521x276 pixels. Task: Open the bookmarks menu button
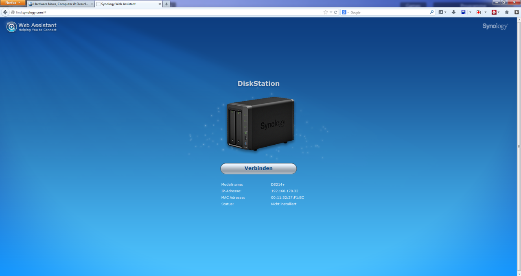point(442,13)
